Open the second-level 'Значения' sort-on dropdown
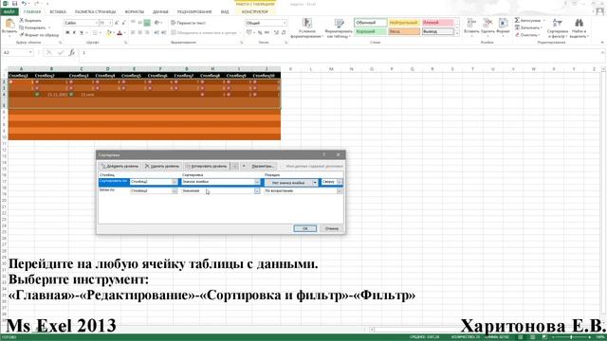The width and height of the screenshot is (607, 341). point(257,191)
